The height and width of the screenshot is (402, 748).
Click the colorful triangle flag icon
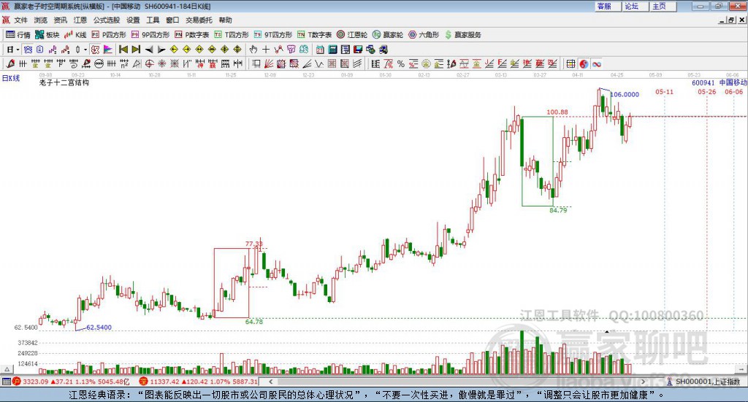108,50
